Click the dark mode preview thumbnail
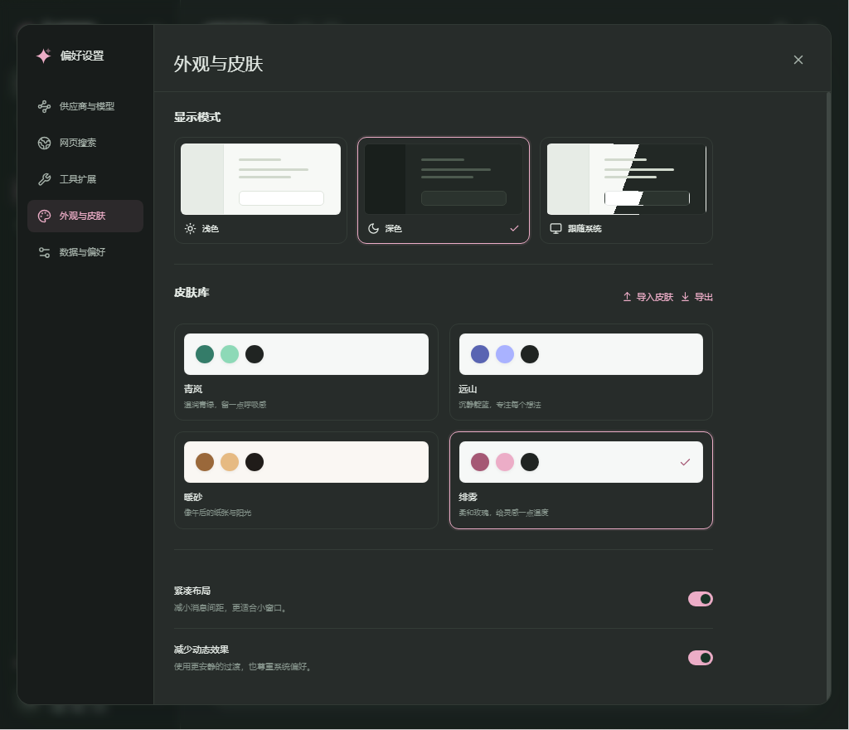Viewport: 849px width, 730px height. [x=444, y=179]
